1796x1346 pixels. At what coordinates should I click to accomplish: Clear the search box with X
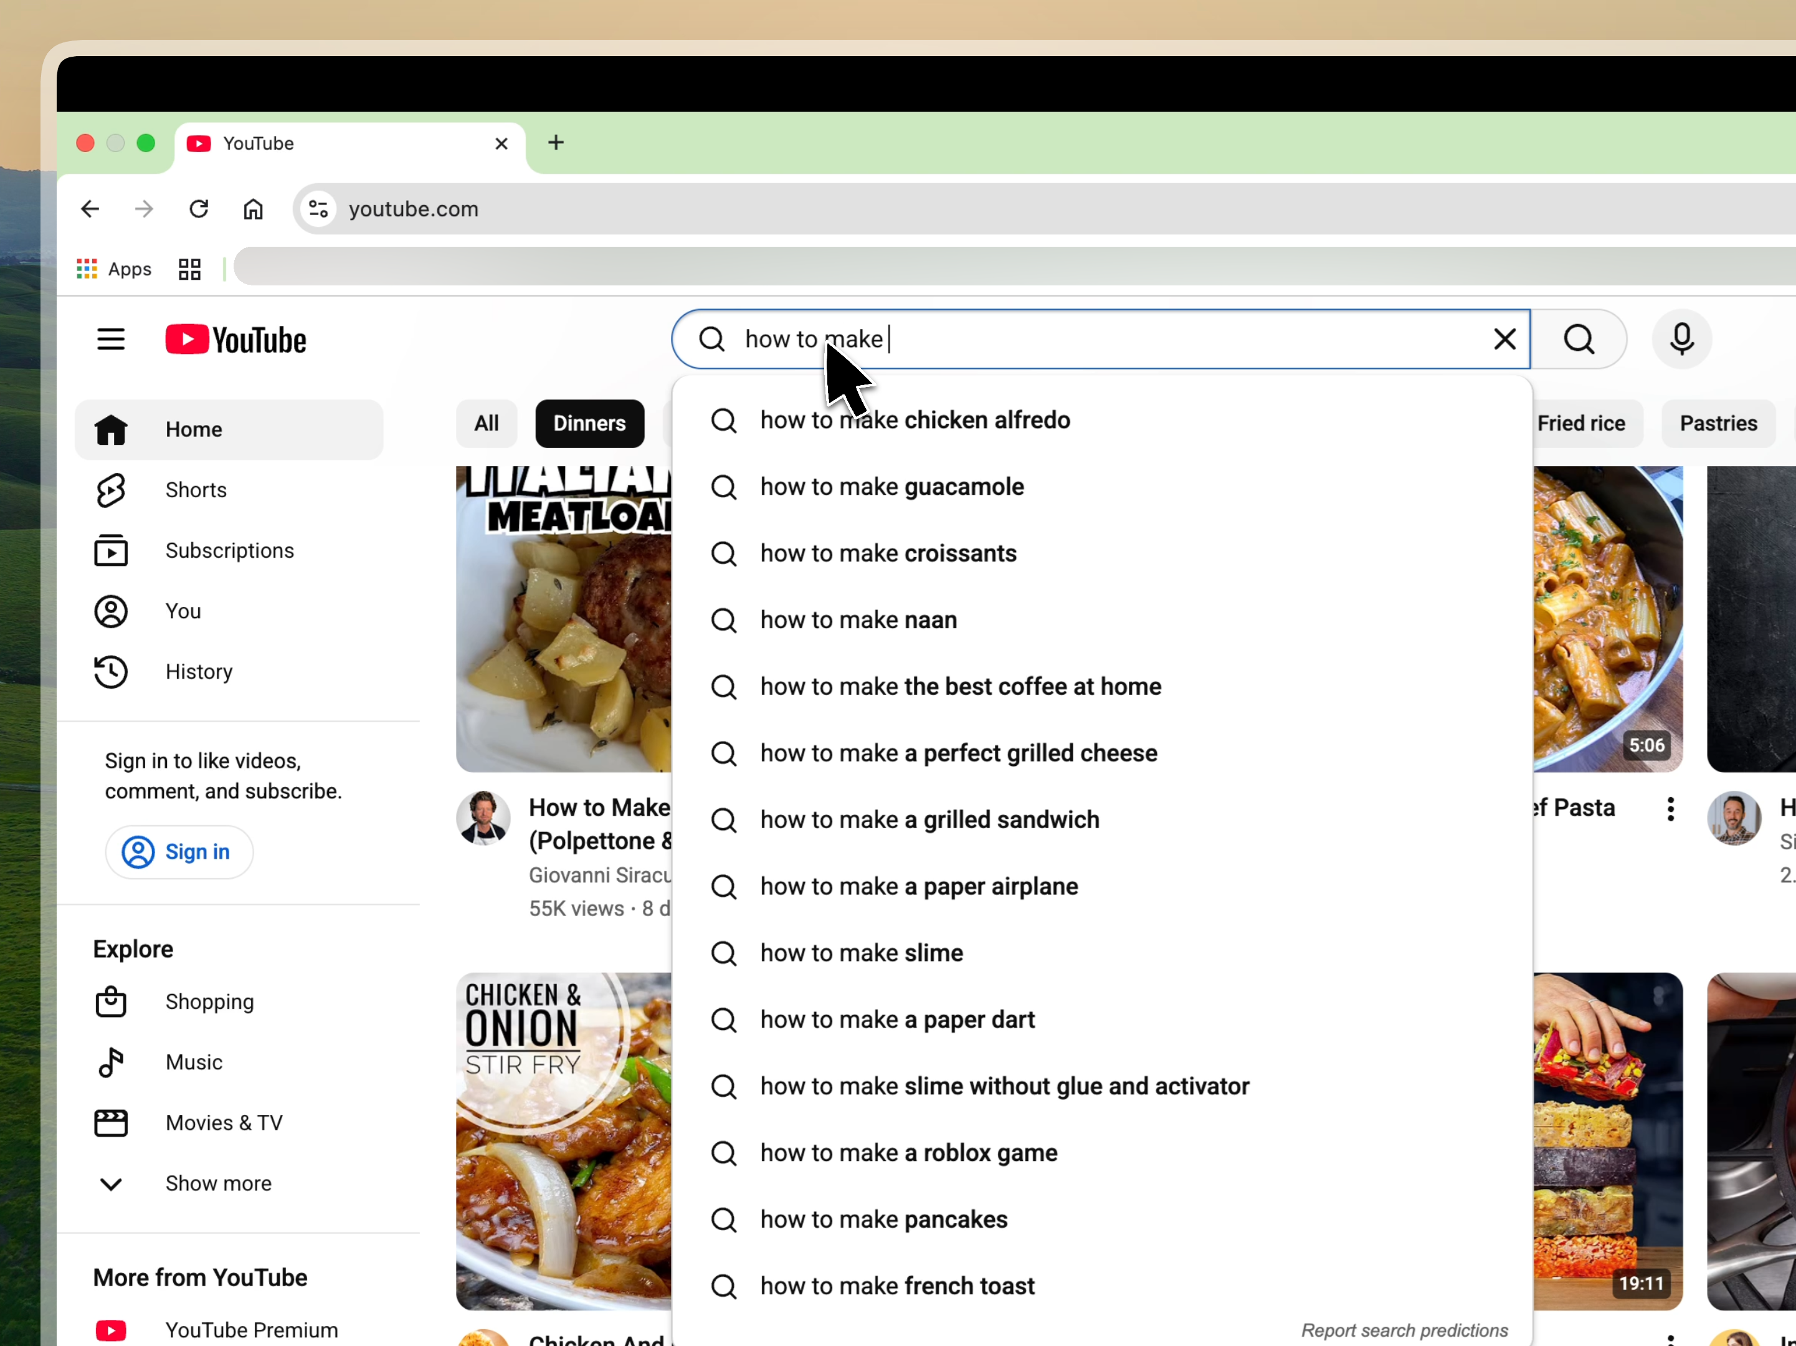tap(1504, 340)
